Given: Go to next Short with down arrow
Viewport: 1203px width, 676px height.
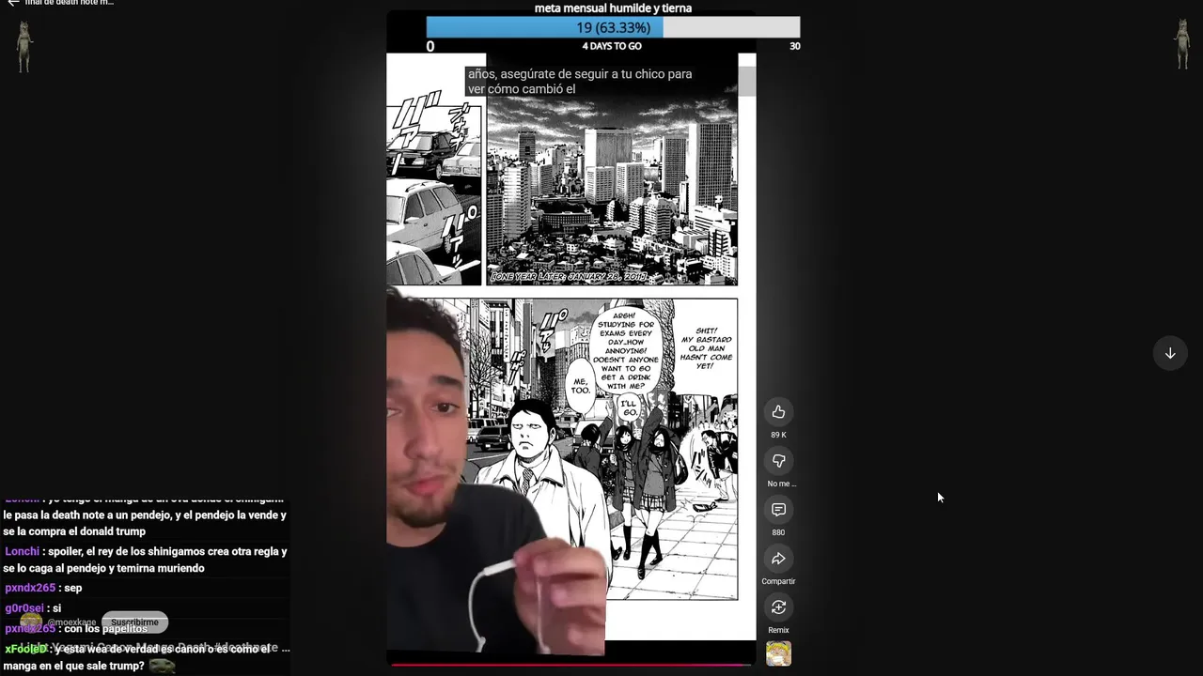Looking at the screenshot, I should click(1170, 353).
